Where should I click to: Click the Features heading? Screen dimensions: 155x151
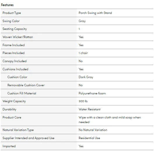(7, 5)
